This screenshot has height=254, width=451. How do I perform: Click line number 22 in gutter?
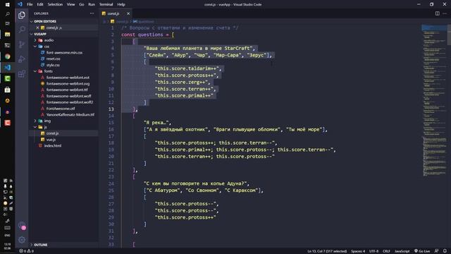coord(111,170)
